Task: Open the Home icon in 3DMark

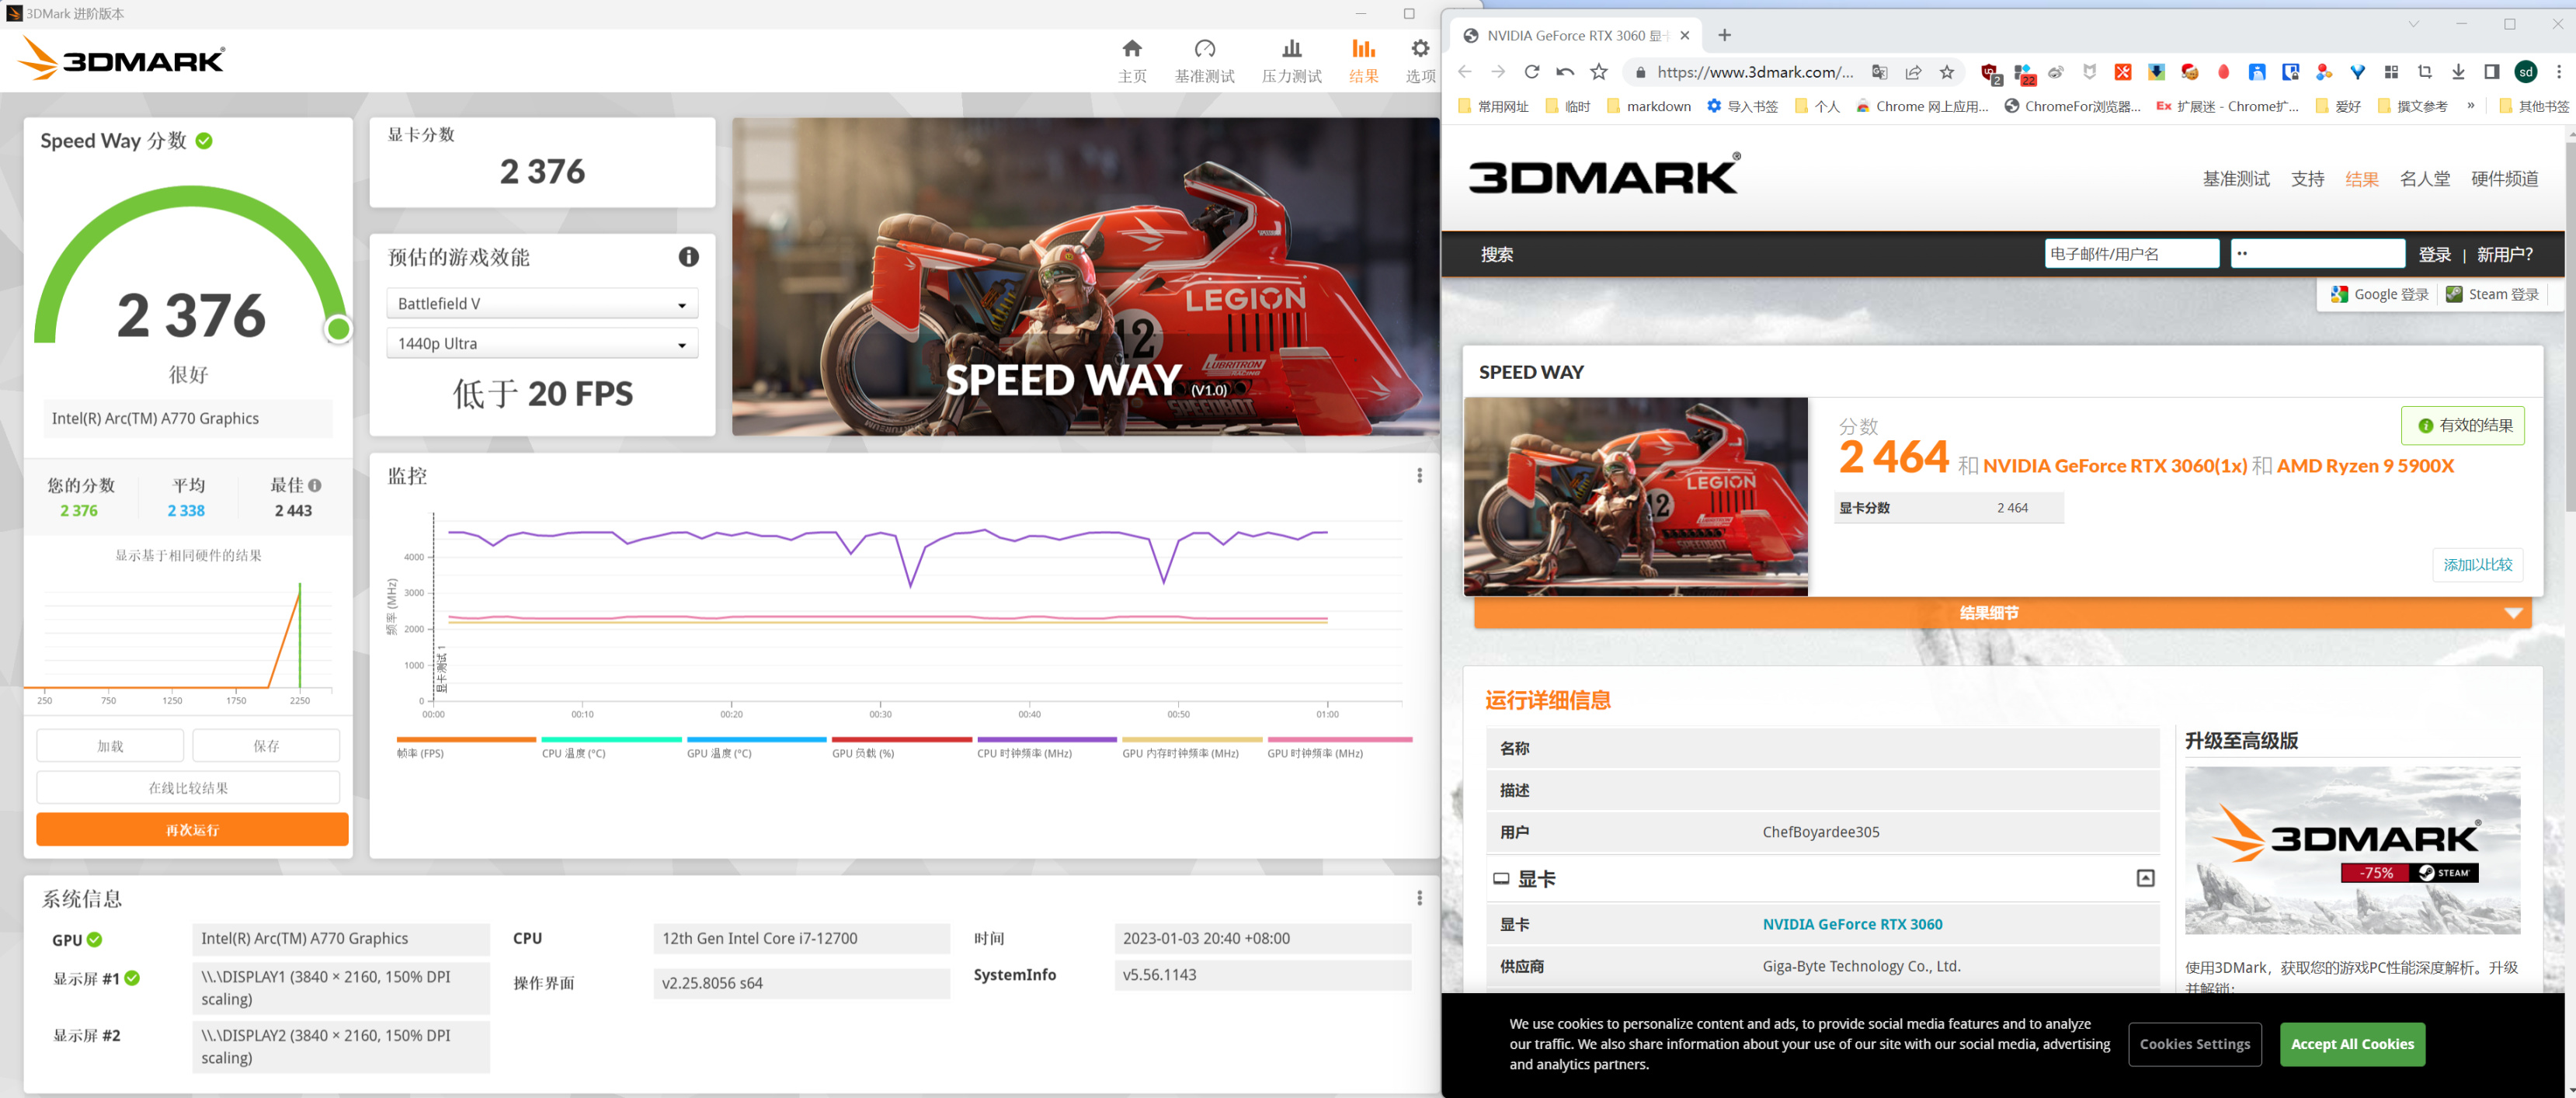Action: tap(1131, 50)
